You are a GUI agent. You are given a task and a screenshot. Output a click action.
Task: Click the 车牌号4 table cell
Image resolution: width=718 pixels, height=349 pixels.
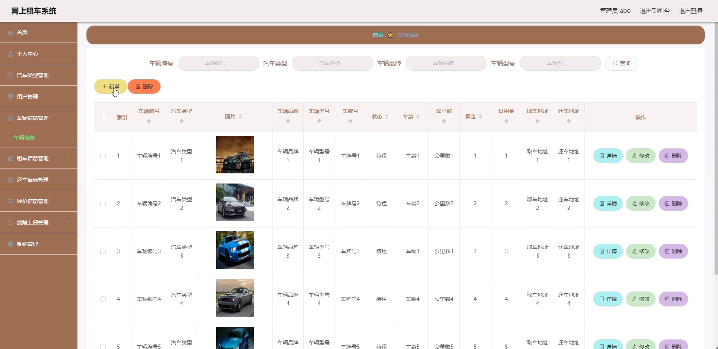(350, 299)
